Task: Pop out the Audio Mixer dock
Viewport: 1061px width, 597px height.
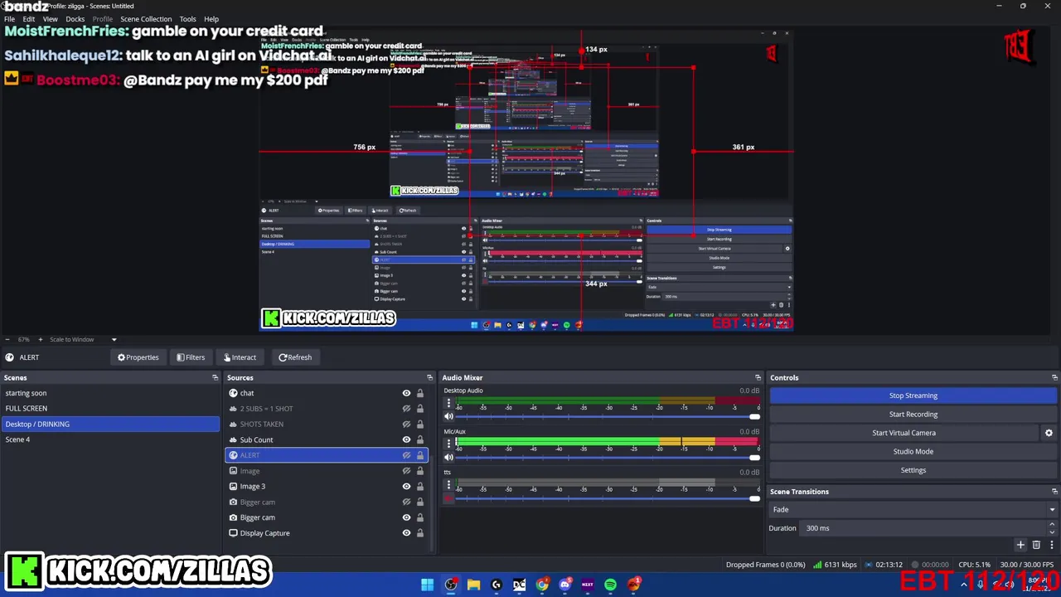Action: [758, 377]
